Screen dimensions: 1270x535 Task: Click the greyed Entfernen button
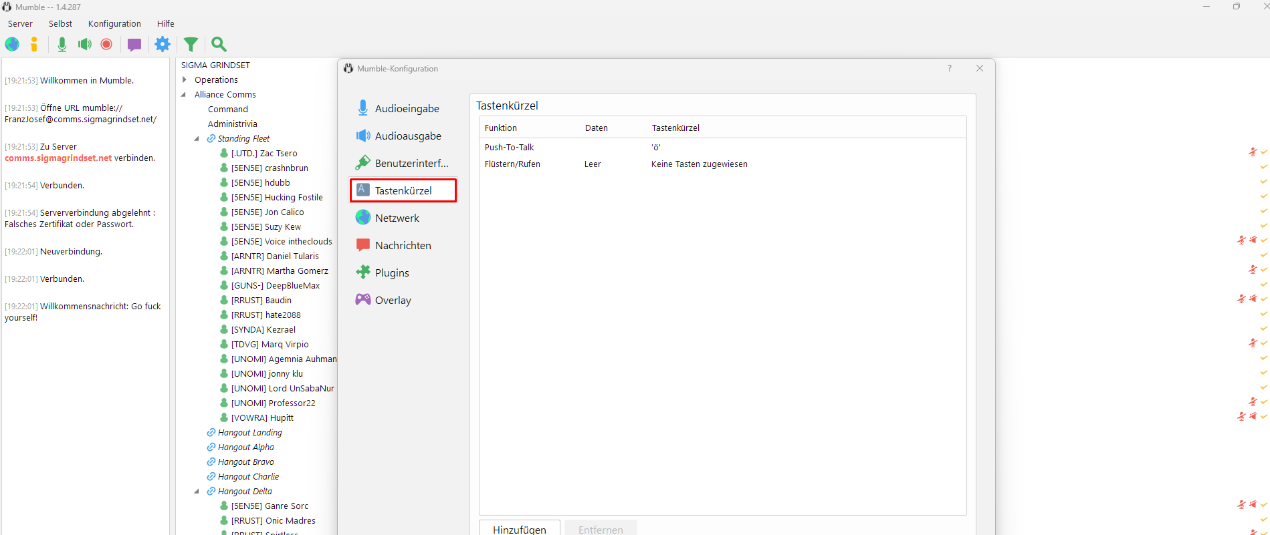pyautogui.click(x=601, y=528)
